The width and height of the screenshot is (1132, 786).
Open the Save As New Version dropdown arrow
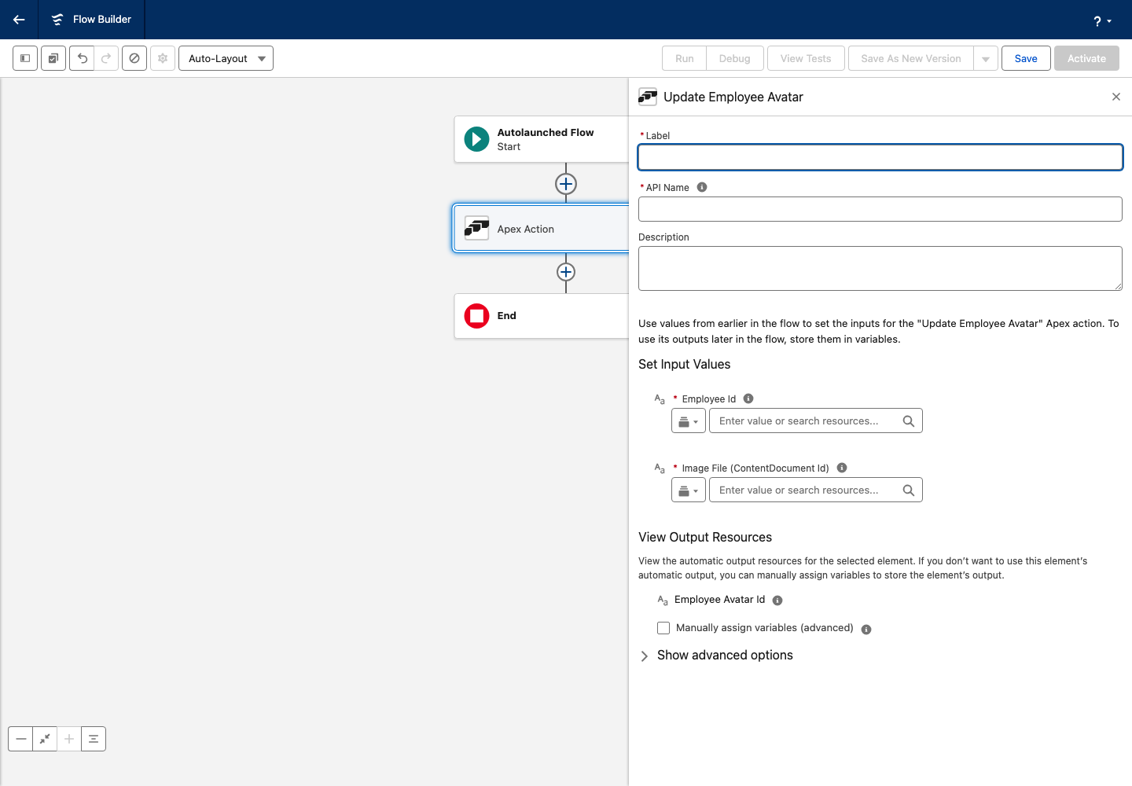point(986,58)
